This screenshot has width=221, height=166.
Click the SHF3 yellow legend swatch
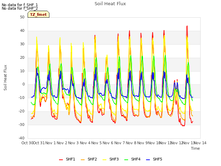(104, 159)
